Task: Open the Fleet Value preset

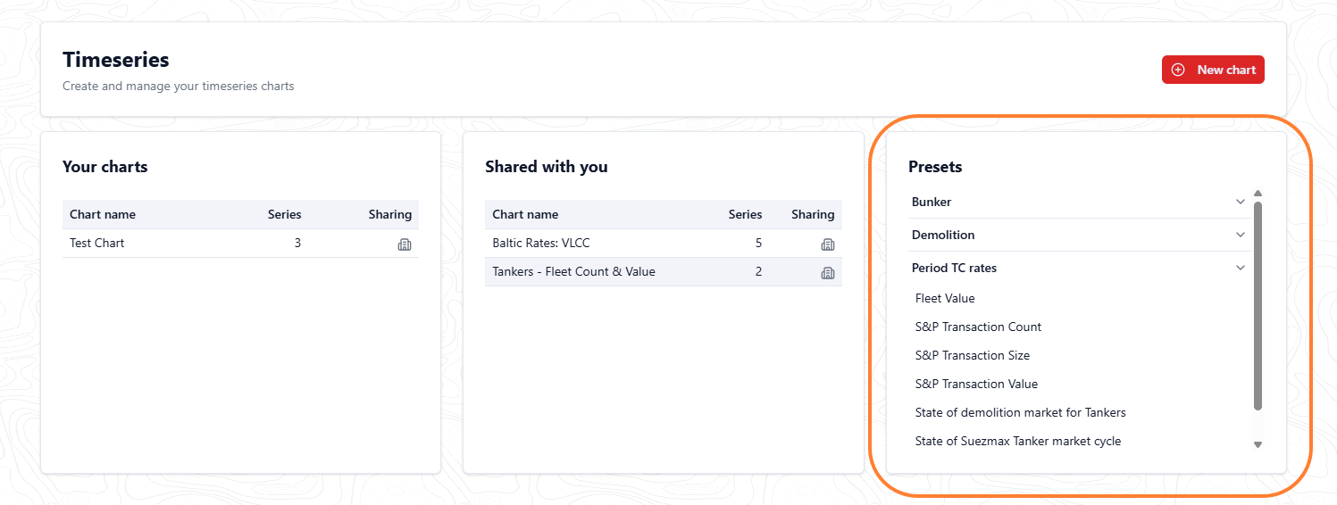Action: [x=945, y=298]
